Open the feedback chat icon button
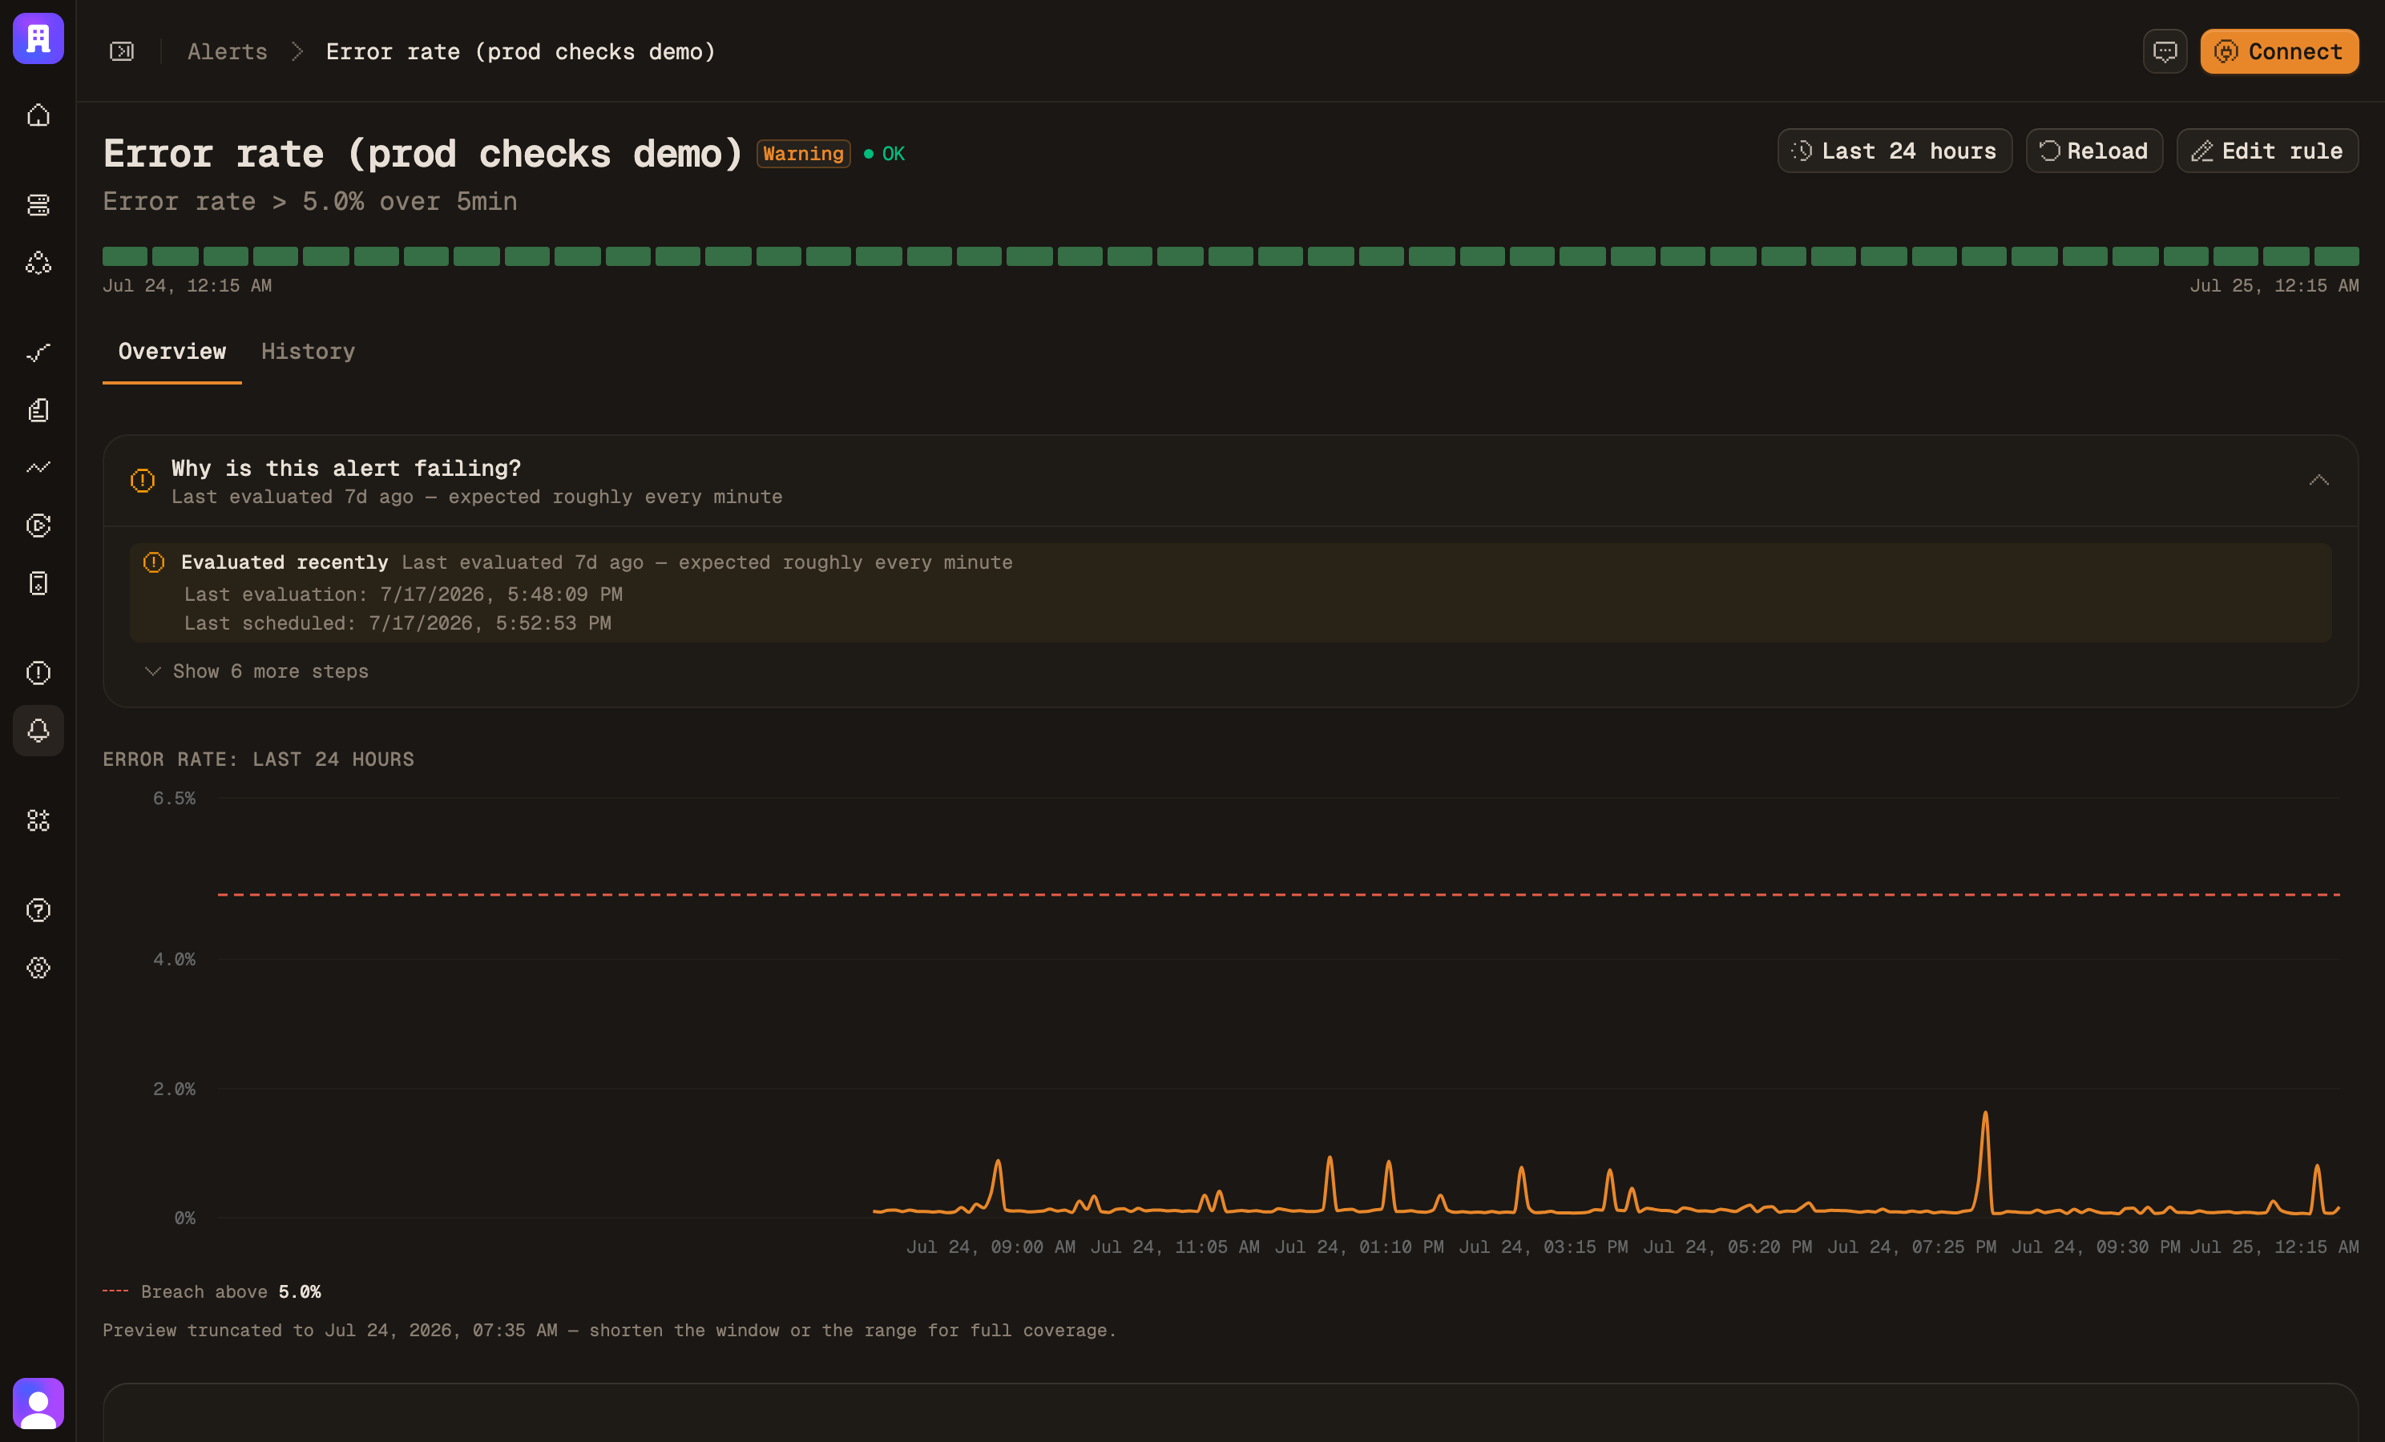 pyautogui.click(x=2165, y=51)
